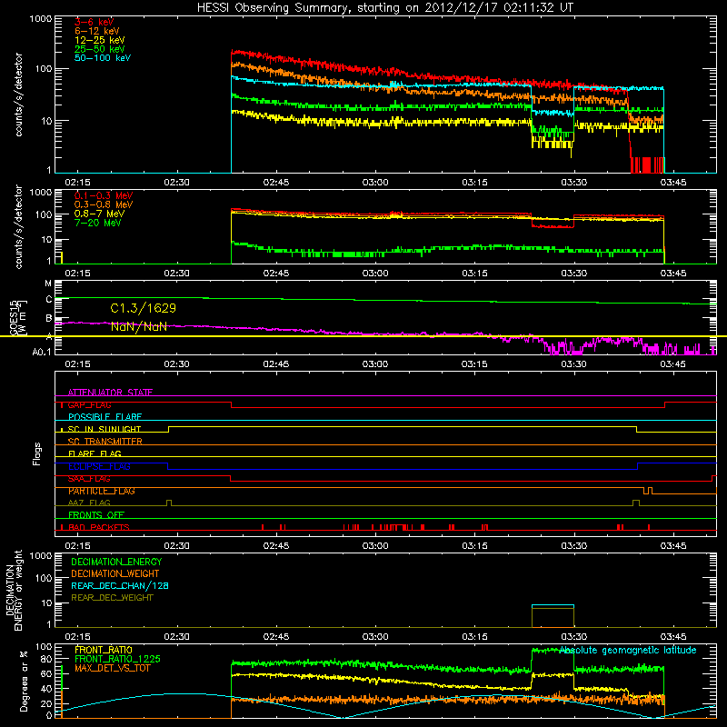This screenshot has width=727, height=727.
Task: Click the 'PARTICLE_FLAG' label
Action: coord(102,491)
